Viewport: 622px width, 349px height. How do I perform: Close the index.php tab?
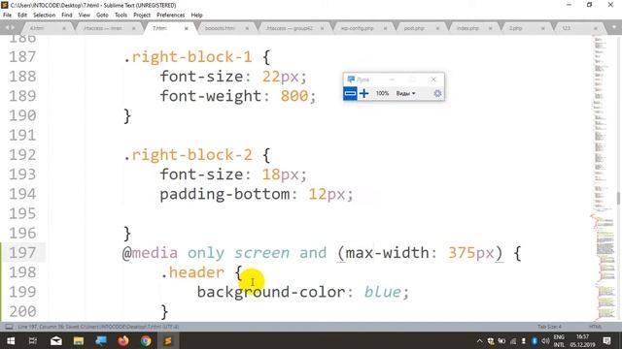tap(490, 28)
